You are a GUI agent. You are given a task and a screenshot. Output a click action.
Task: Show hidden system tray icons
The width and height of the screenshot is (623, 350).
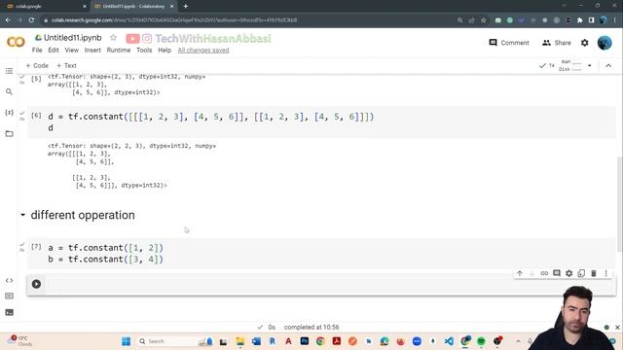(x=518, y=341)
